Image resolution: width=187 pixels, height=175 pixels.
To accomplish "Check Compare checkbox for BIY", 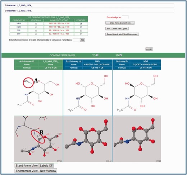I will point(81,34).
